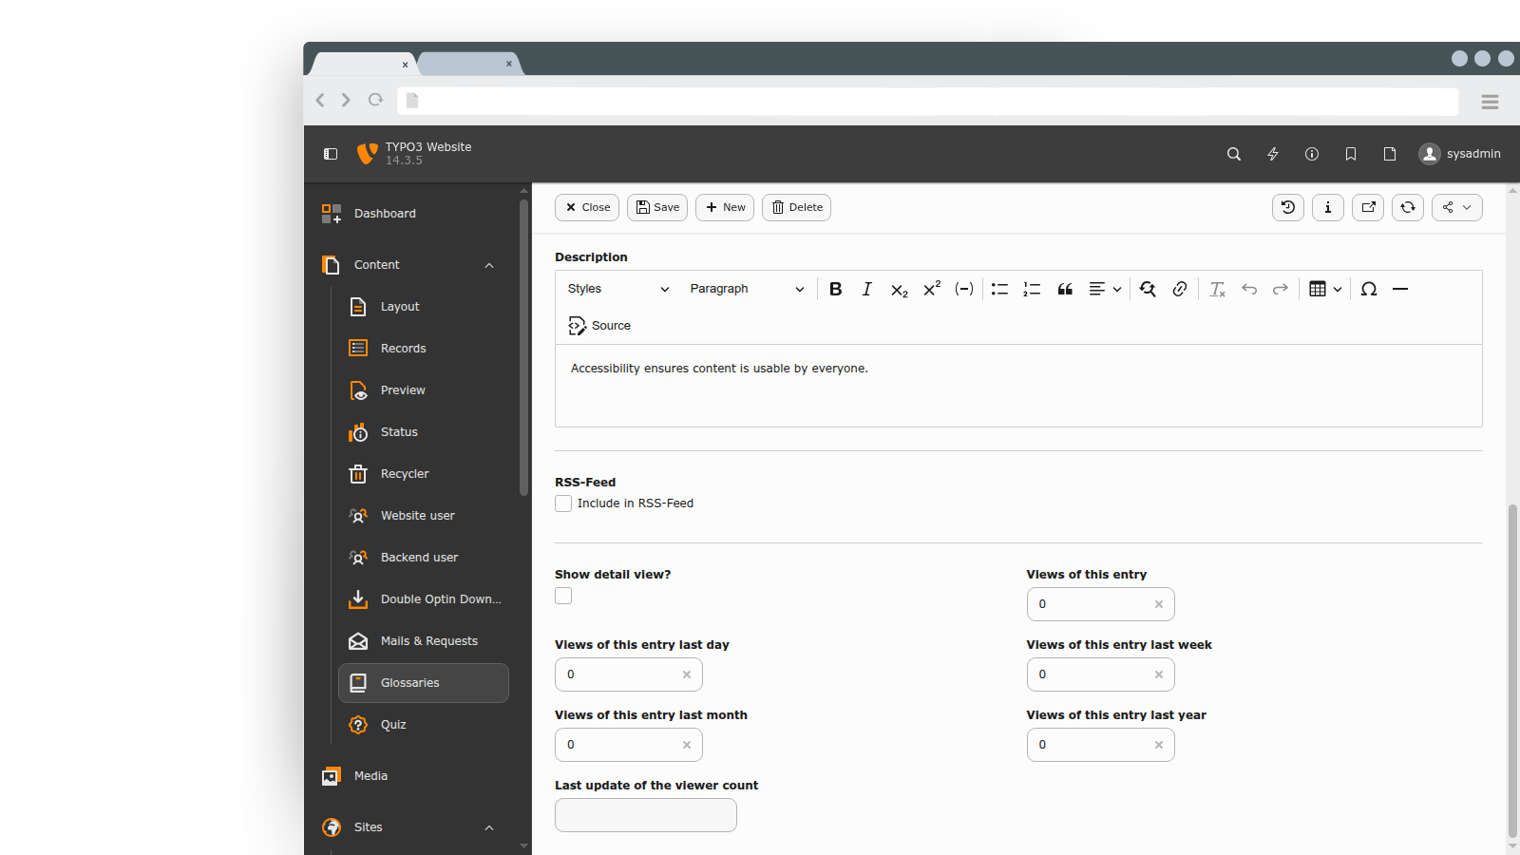Open the share dropdown button
Viewport: 1520px width, 855px height.
(1457, 207)
